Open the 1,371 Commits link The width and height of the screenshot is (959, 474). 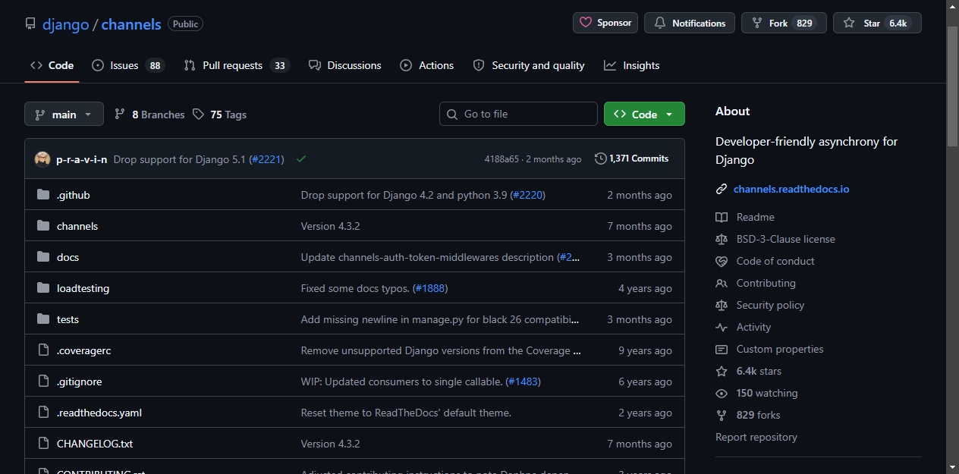[632, 159]
